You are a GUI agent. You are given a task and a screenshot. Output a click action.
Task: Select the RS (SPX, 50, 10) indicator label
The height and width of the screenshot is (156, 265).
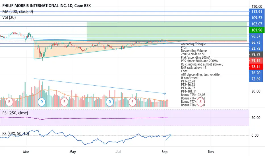click(x=16, y=134)
